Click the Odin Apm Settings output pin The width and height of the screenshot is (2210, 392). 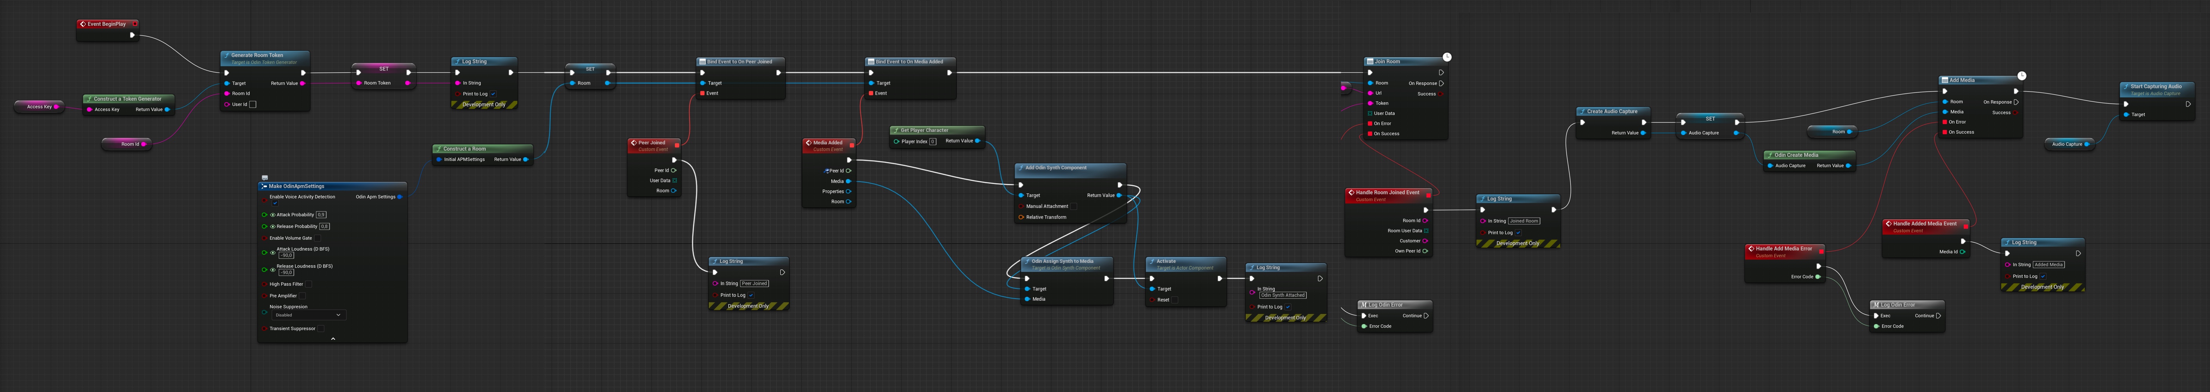pos(400,197)
